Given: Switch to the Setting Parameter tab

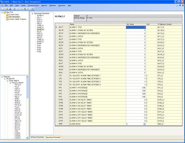Looking at the screenshot, I should (x=37, y=137).
